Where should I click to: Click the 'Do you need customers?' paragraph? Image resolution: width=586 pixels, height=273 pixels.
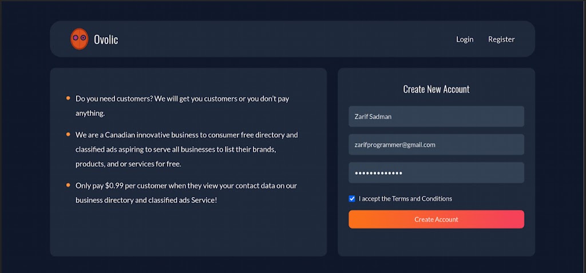183,106
